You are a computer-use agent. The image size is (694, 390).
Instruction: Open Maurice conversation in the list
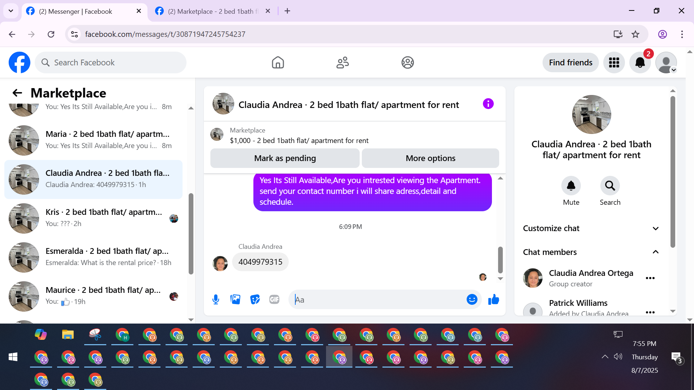click(x=93, y=296)
